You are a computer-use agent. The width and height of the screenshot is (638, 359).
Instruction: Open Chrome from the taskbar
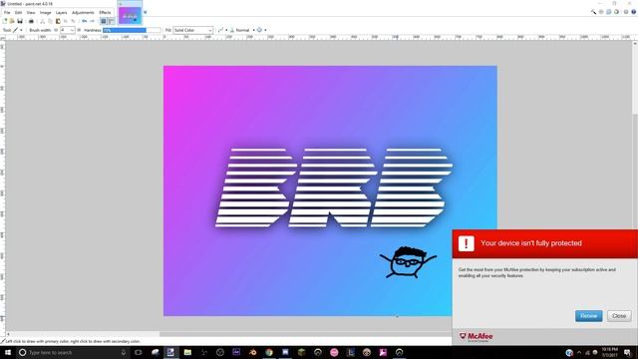tap(269, 352)
